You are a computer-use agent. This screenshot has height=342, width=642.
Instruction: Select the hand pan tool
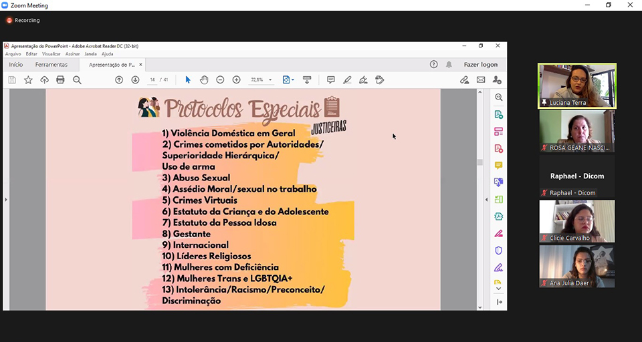click(x=204, y=80)
